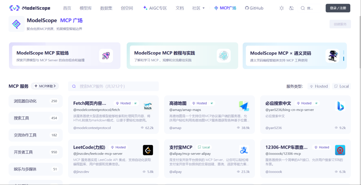The width and height of the screenshot is (361, 185).
Task: Click the 搜索MCP服务 search field
Action: pos(114,87)
